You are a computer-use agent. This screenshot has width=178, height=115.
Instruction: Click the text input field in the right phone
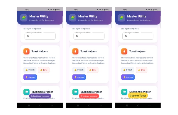[138, 36]
